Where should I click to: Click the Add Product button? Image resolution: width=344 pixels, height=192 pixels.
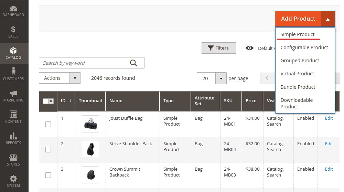point(298,19)
